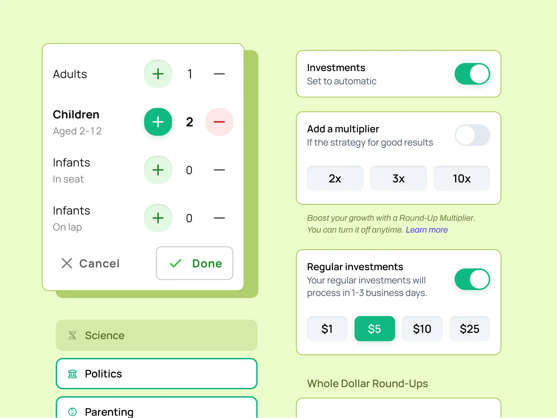
Task: Select the Science category
Action: 156,335
